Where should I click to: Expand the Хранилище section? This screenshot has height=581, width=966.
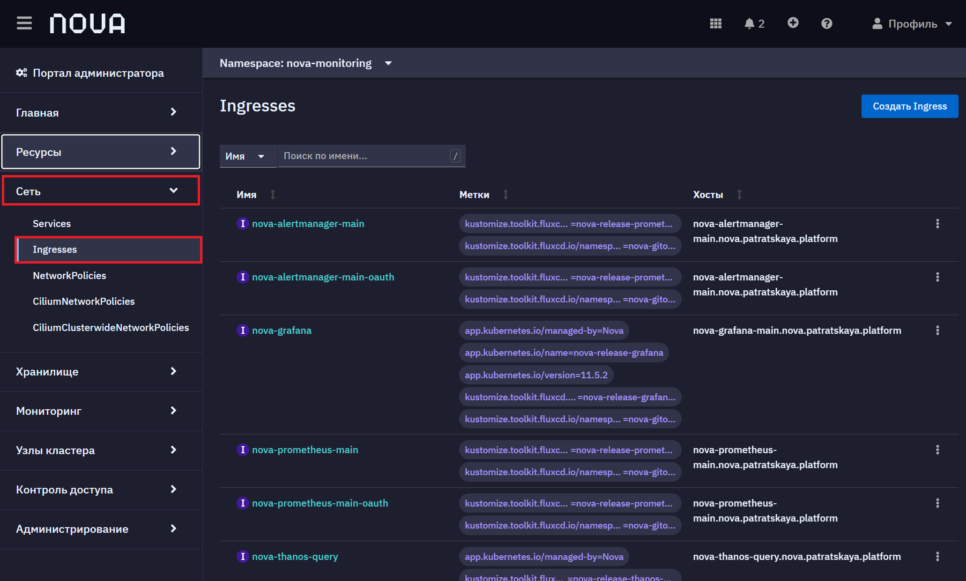click(101, 372)
